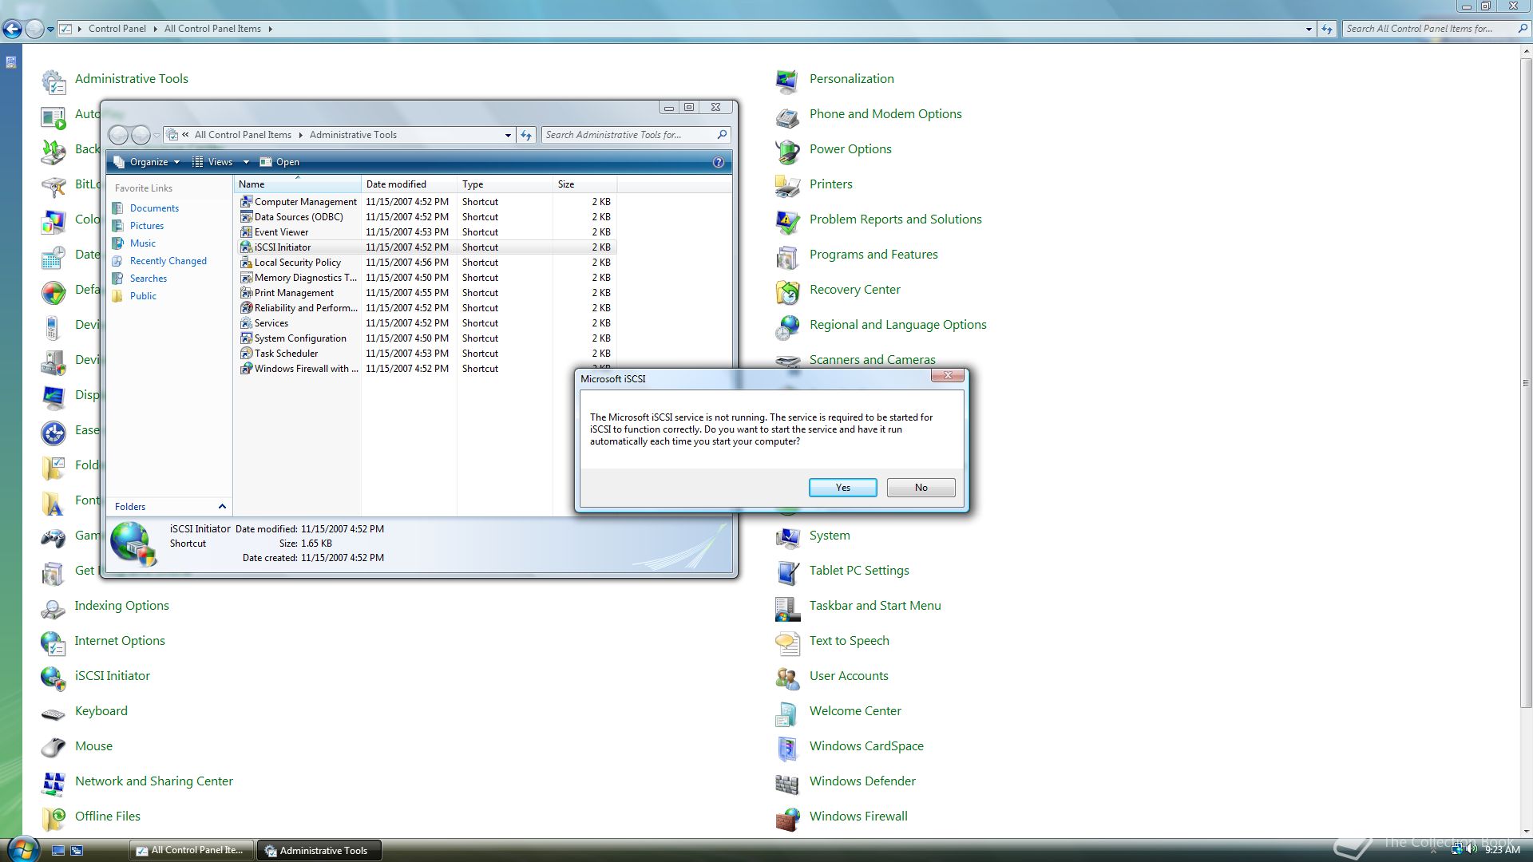
Task: Close the Microsoft iSCSI dialog
Action: pyautogui.click(x=948, y=375)
